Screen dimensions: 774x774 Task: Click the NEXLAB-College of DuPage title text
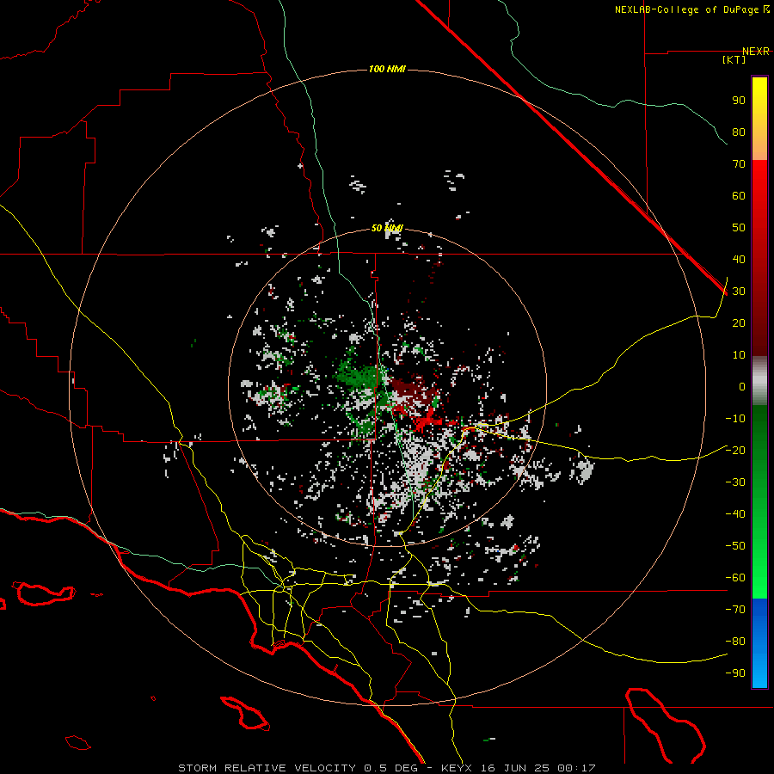pyautogui.click(x=691, y=9)
